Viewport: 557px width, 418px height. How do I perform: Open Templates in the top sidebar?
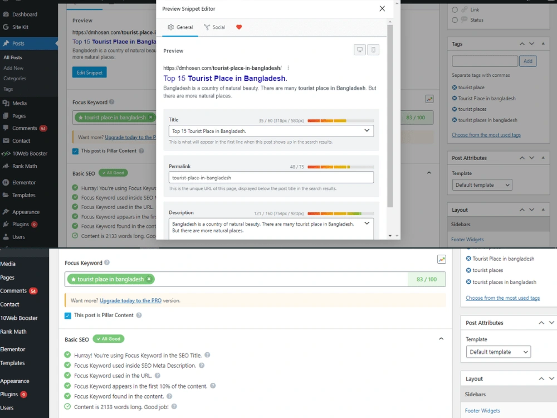click(x=23, y=195)
